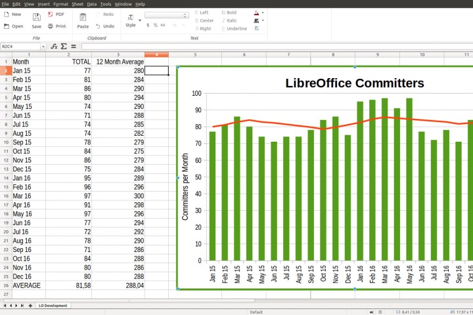Apply currency format with $ icon

point(148,25)
